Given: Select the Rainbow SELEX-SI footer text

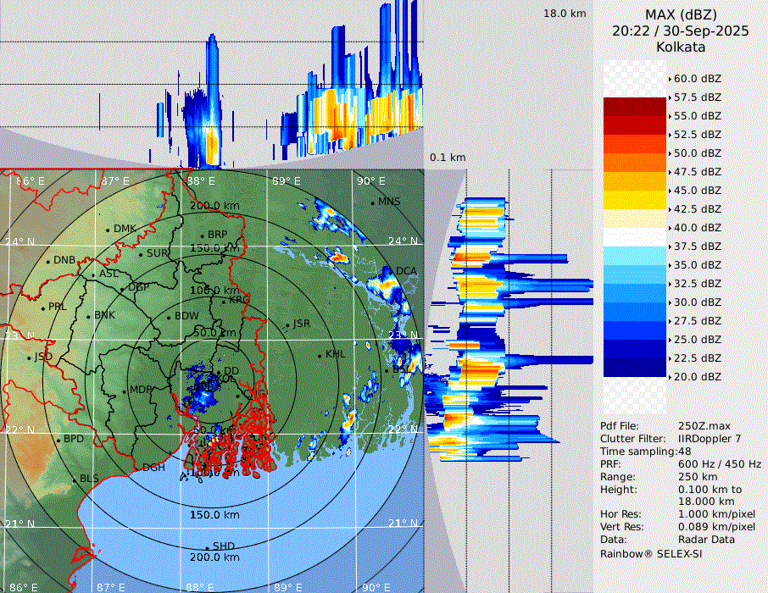Looking at the screenshot, I should point(651,553).
